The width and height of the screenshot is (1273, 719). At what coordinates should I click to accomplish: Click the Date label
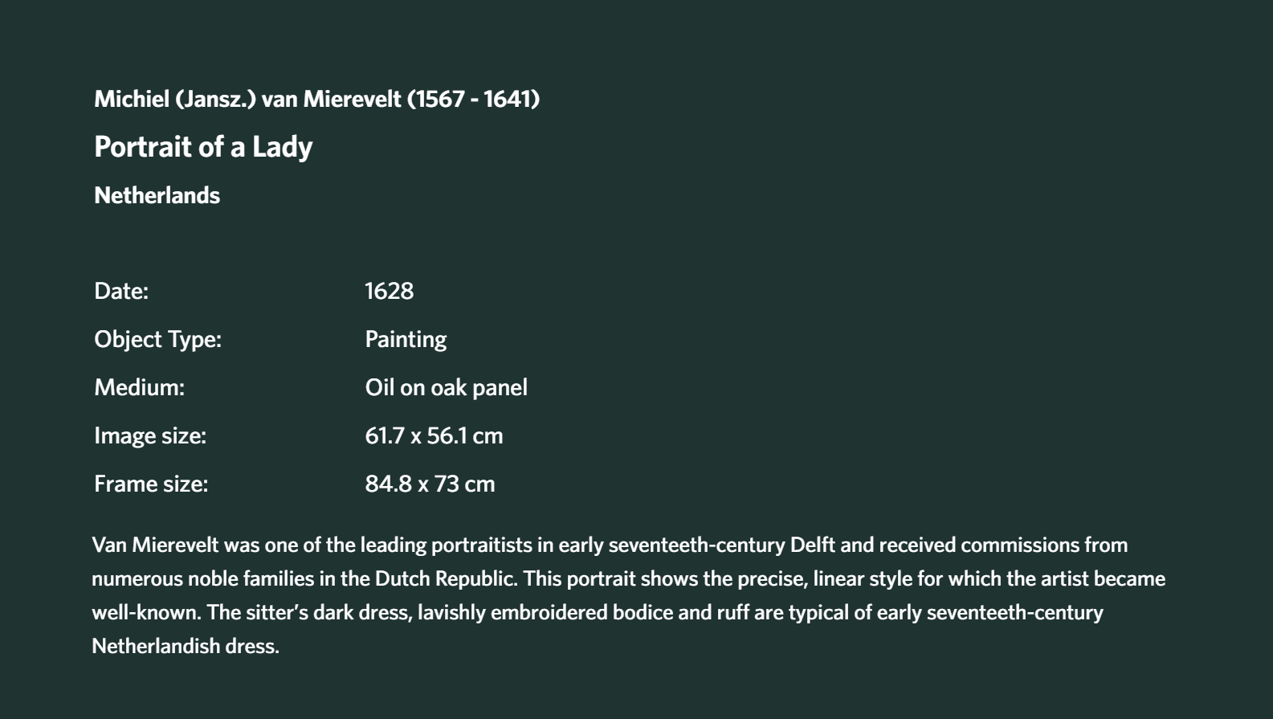pyautogui.click(x=121, y=291)
